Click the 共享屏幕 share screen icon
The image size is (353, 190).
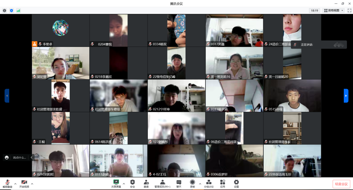(116, 184)
